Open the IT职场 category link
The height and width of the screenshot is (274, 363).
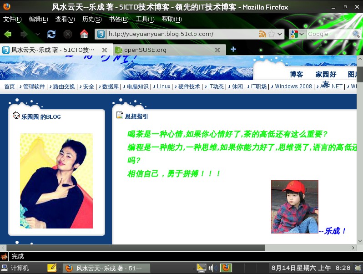click(258, 86)
